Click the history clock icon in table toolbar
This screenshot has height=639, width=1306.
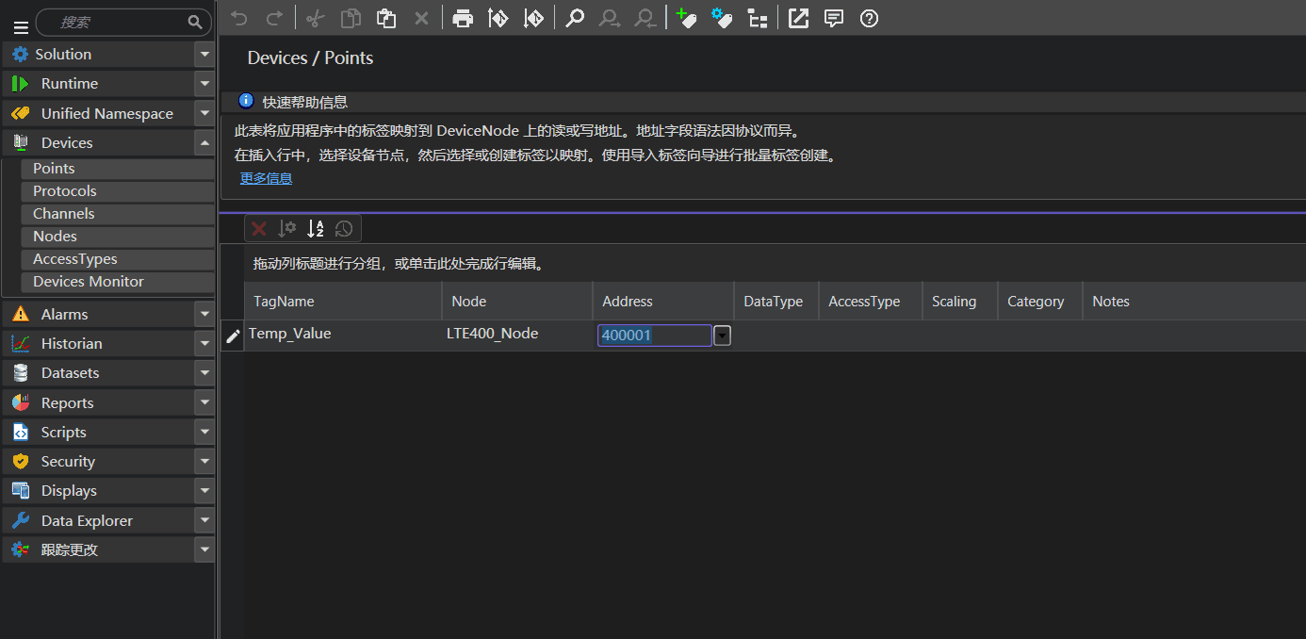344,228
